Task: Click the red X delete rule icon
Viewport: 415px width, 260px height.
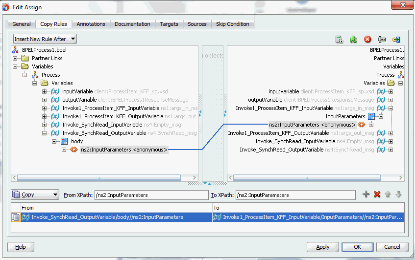Action: tap(377, 195)
